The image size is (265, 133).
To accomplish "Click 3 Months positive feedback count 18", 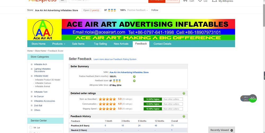I will click(122, 126).
